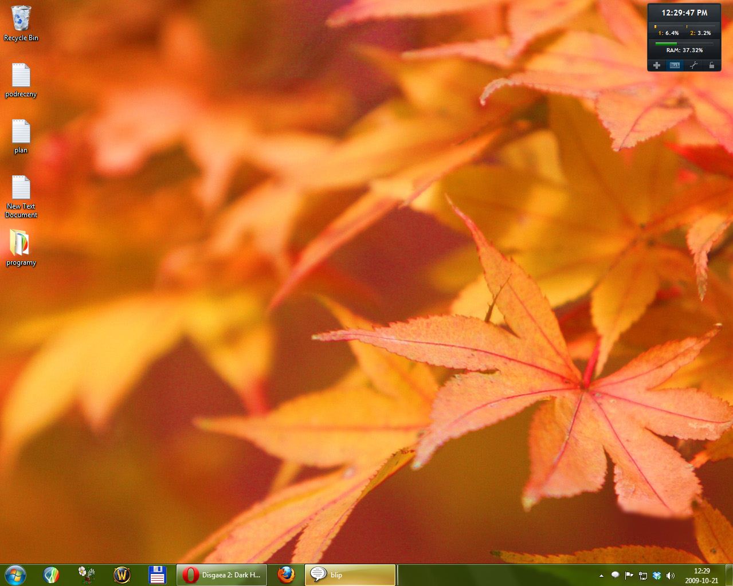Toggle the lock icon on the system widget
The image size is (733, 586).
(x=711, y=65)
